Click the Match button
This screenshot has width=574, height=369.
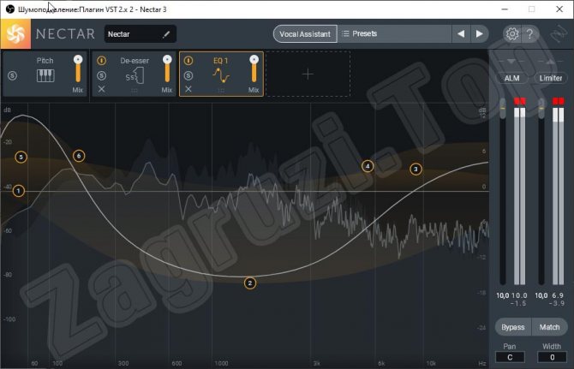549,327
